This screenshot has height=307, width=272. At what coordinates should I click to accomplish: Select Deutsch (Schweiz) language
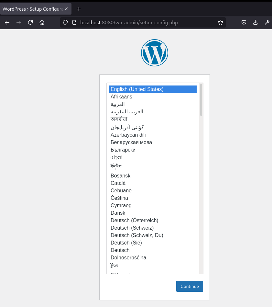point(153,228)
